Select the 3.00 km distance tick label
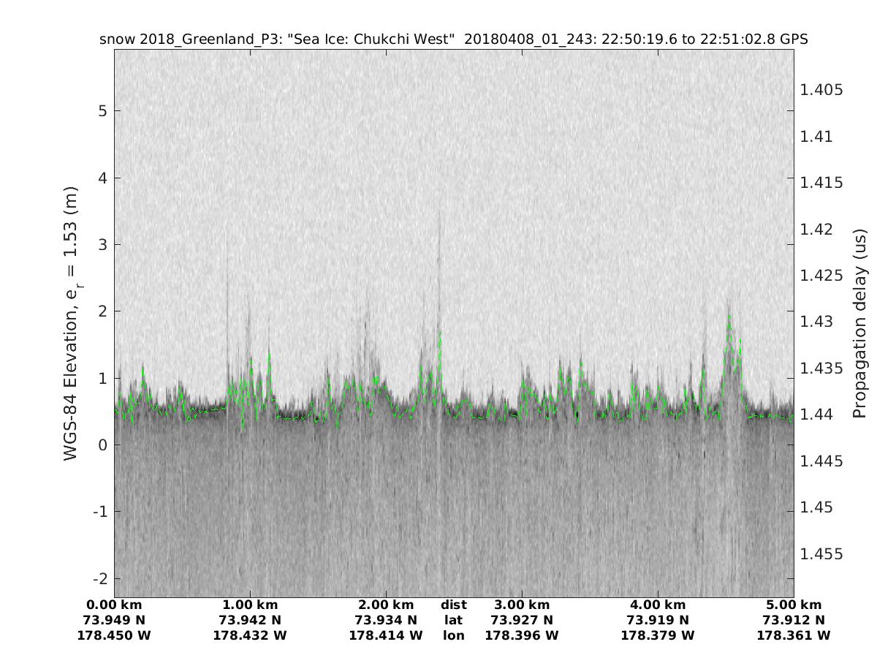The height and width of the screenshot is (658, 877). click(x=522, y=605)
